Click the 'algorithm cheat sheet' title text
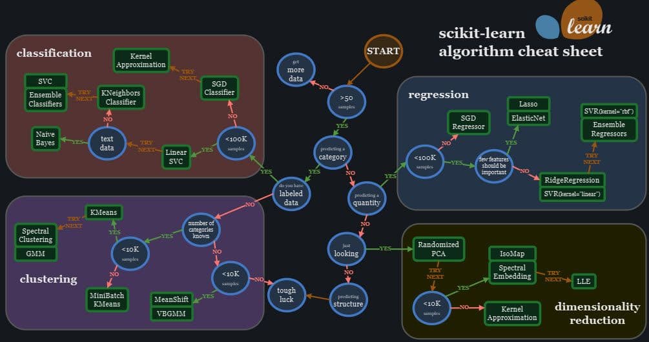 click(x=520, y=51)
